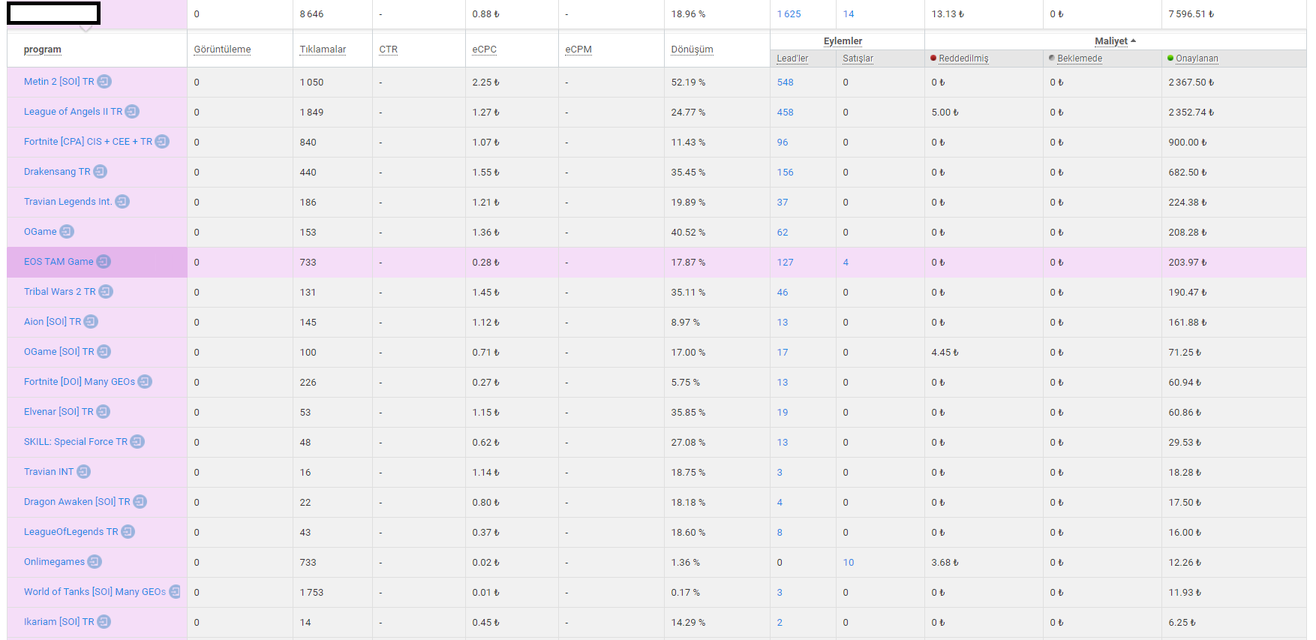
Task: Sort by the Satışlar column
Action: 858,59
